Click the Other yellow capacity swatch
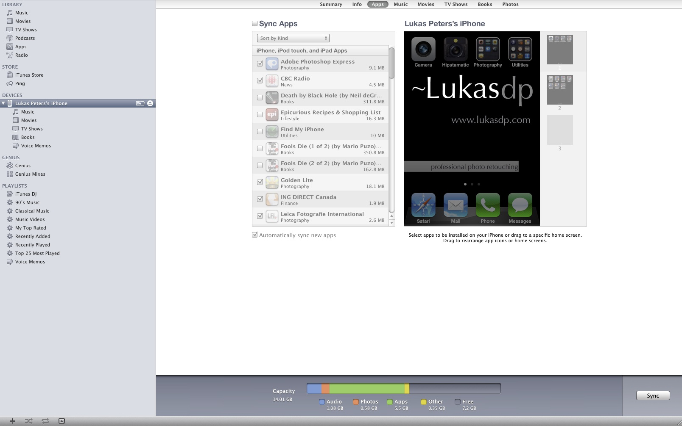 tap(424, 402)
